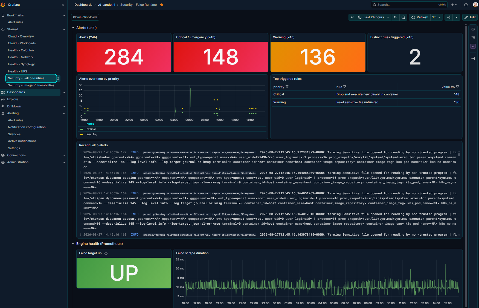Collapse the Engine health (Prometheus) row
This screenshot has height=308, width=479.
[73, 244]
